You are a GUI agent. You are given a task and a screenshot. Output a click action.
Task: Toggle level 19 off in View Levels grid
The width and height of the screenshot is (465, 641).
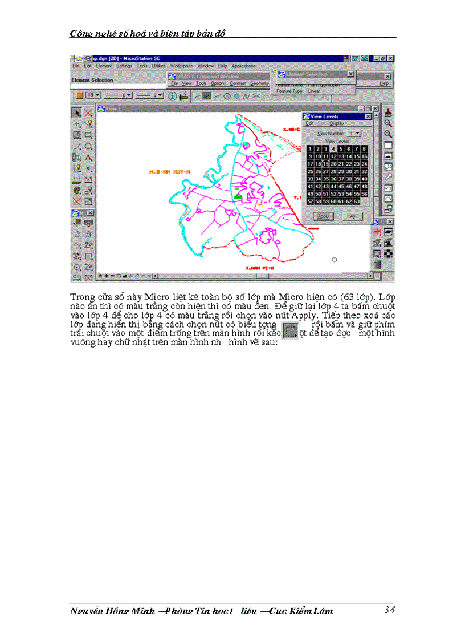[x=326, y=164]
